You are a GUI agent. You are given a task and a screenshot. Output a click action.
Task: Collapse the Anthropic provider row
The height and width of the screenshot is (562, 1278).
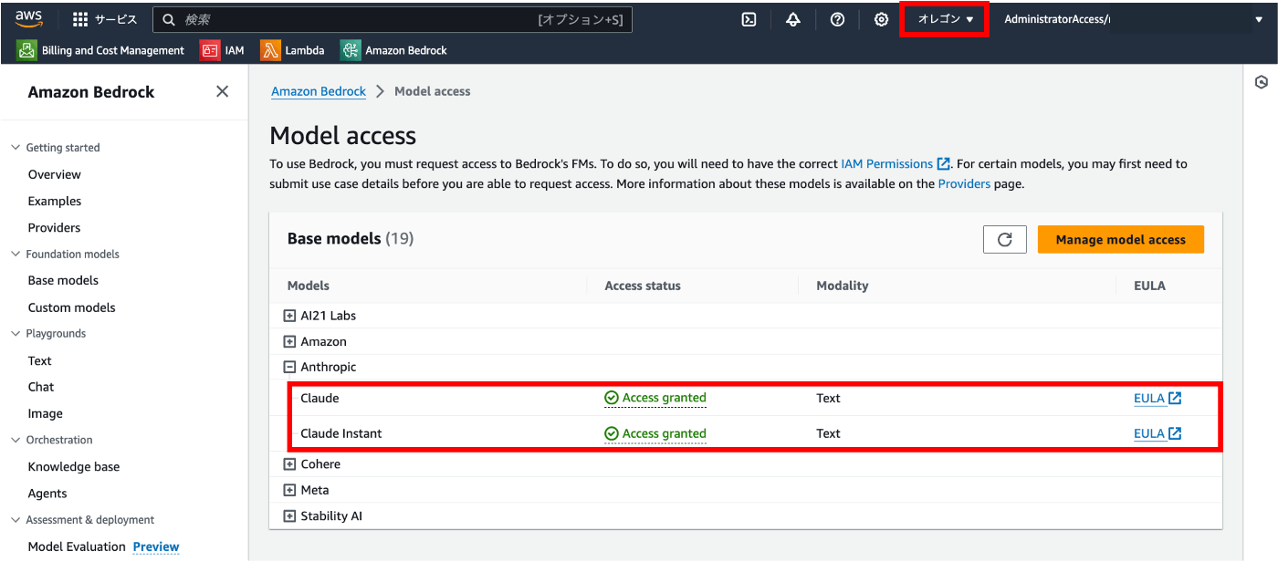[289, 367]
